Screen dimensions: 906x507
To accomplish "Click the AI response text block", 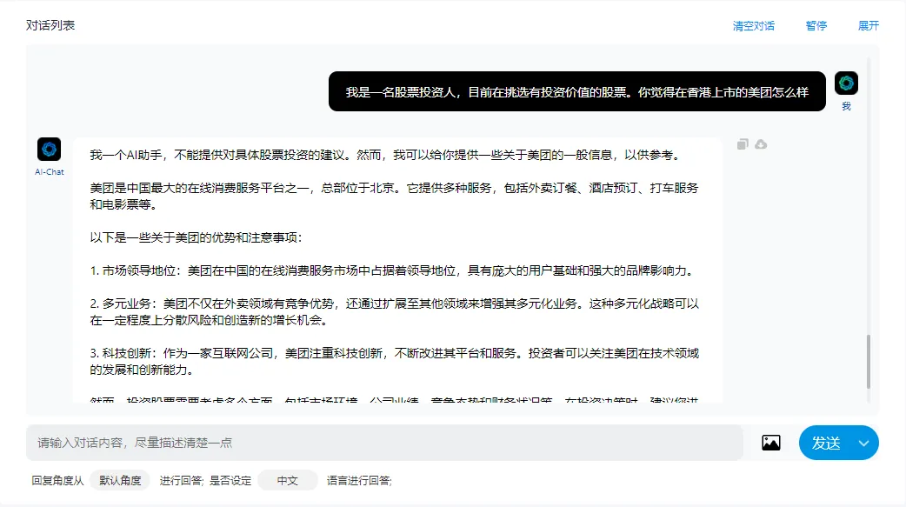I will (396, 270).
